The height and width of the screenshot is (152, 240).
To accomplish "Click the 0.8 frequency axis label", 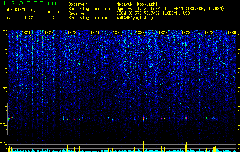I will pos(3,106).
